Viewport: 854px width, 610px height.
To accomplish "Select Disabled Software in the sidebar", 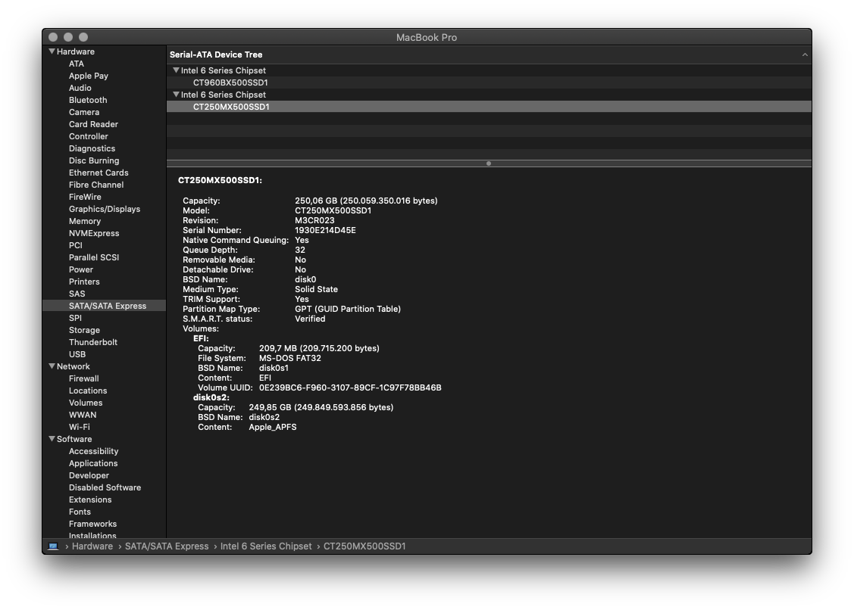I will pos(105,487).
